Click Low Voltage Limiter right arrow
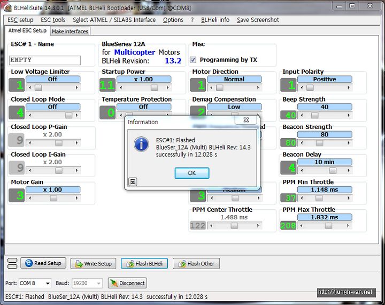Viewport: 385px width, 305px height. 77,88
